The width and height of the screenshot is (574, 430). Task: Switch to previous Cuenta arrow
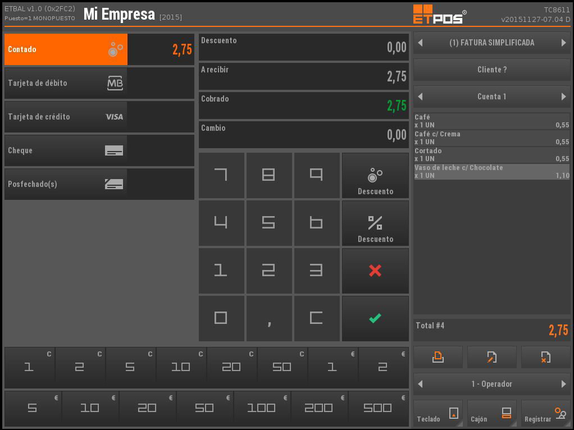[x=420, y=97]
